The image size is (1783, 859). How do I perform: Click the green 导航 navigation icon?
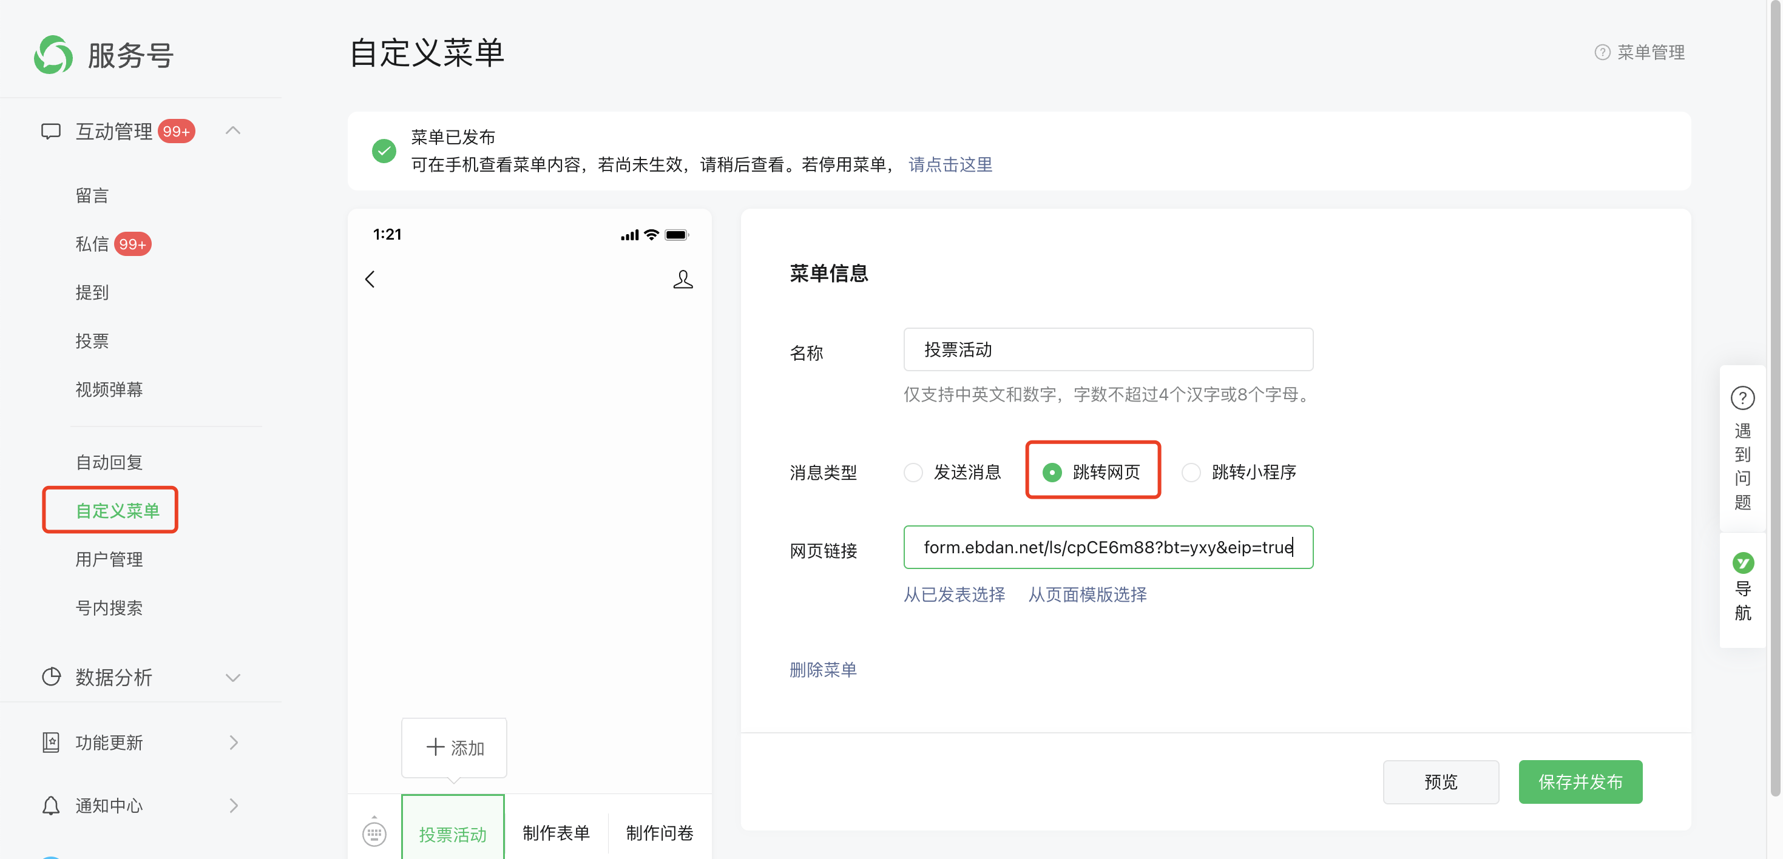(1742, 563)
